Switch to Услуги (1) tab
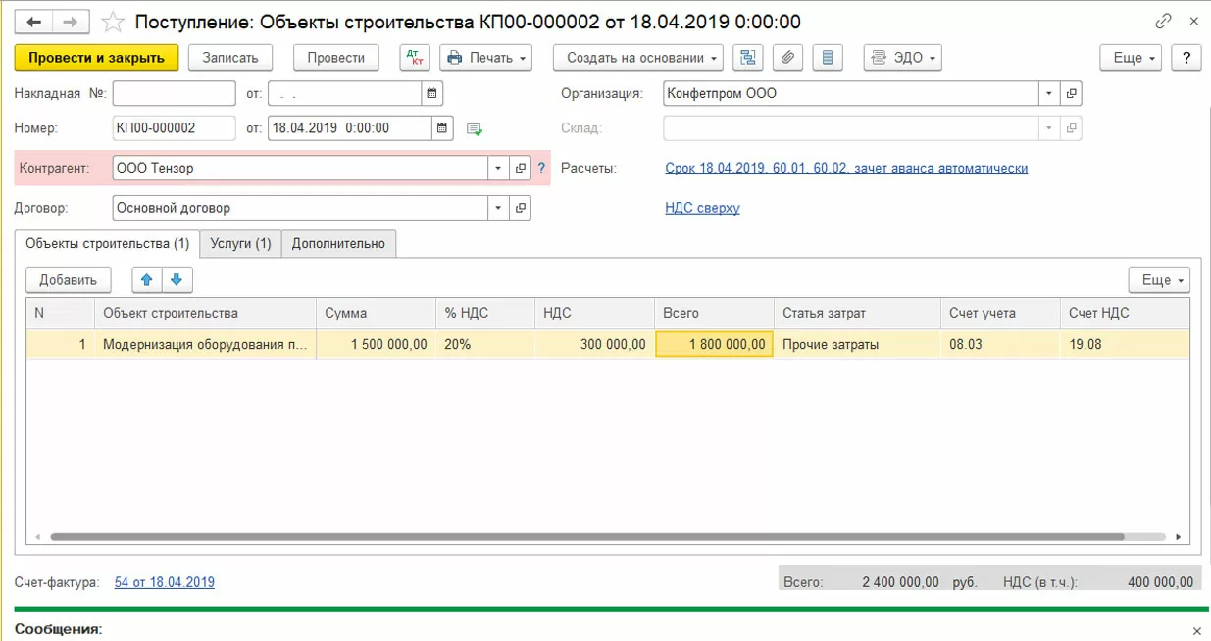This screenshot has width=1211, height=641. tap(241, 243)
